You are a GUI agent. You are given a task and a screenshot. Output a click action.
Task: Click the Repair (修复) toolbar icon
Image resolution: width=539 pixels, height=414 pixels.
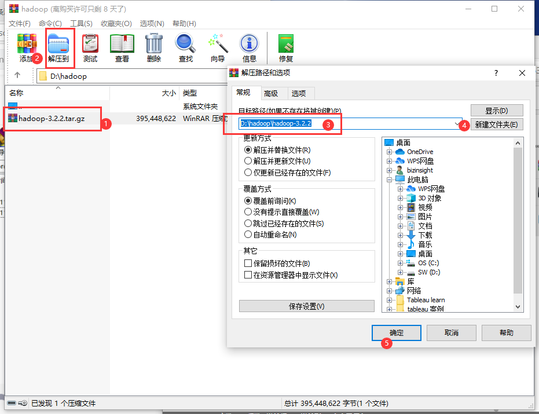(x=285, y=43)
